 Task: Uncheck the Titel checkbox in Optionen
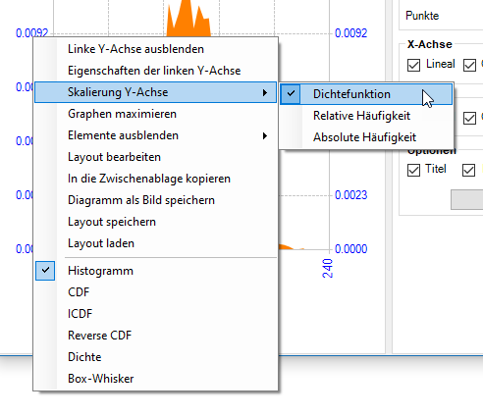[x=413, y=170]
